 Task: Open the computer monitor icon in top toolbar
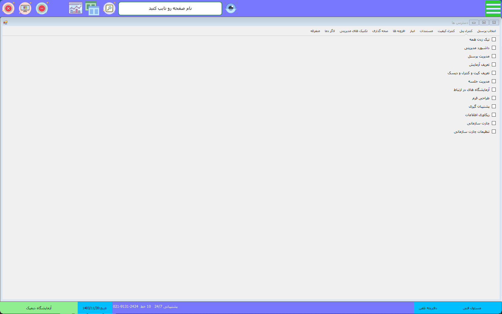tap(25, 8)
